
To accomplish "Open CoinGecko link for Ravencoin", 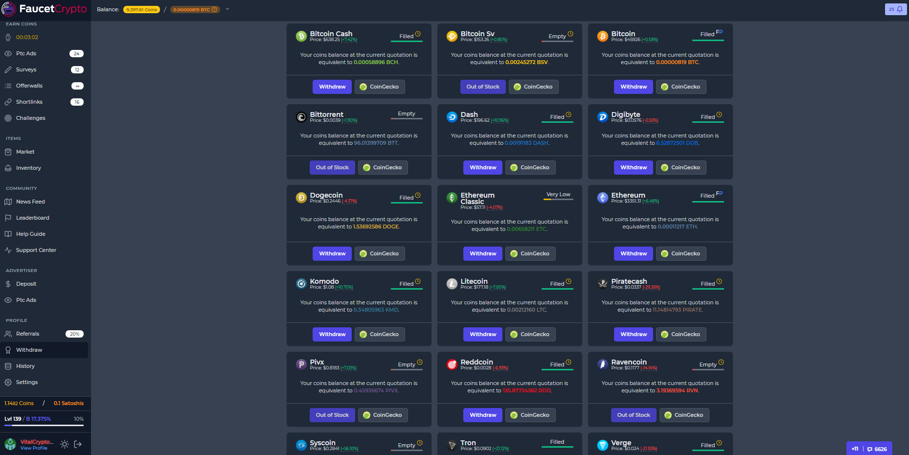I will tap(684, 415).
